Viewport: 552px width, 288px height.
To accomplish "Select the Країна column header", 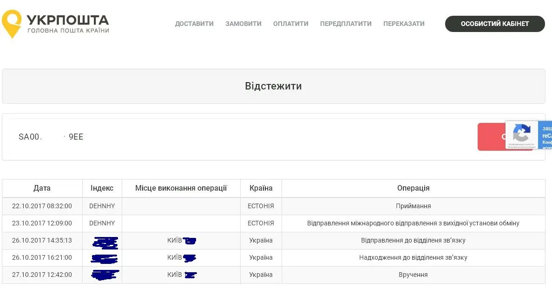I will pos(261,188).
